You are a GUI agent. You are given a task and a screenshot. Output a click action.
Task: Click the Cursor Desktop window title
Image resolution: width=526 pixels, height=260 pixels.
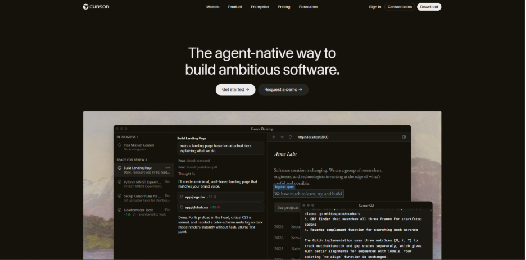pyautogui.click(x=262, y=129)
